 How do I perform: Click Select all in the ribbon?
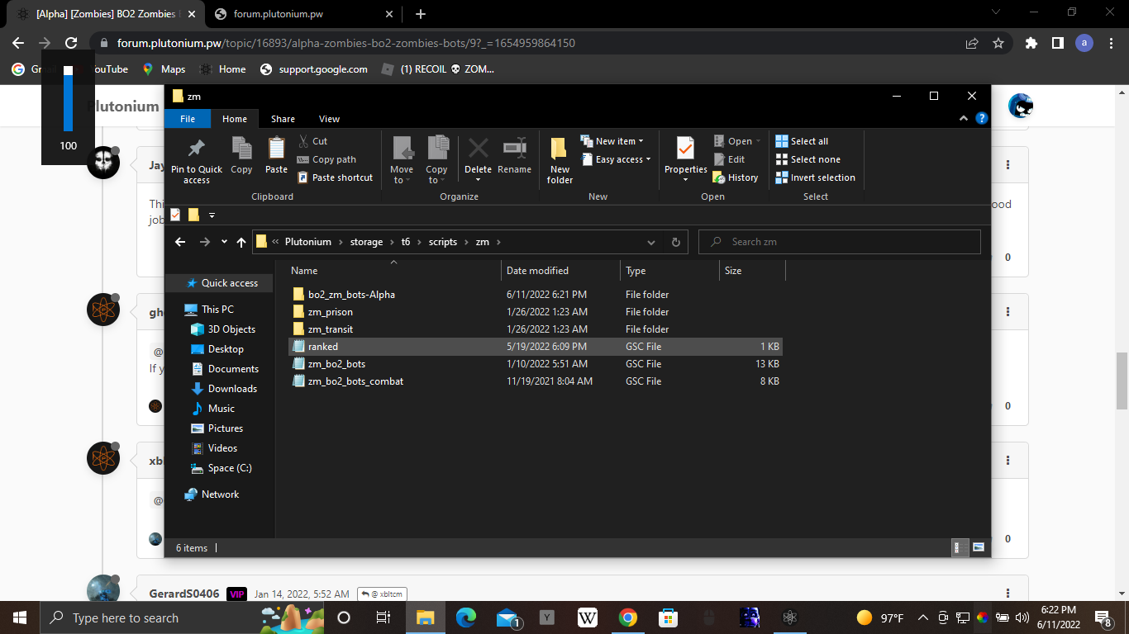802,141
